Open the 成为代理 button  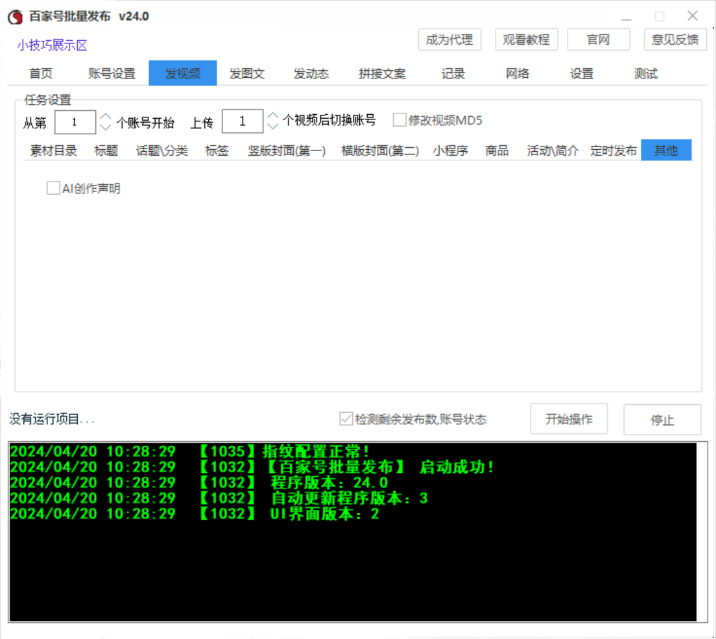point(449,40)
